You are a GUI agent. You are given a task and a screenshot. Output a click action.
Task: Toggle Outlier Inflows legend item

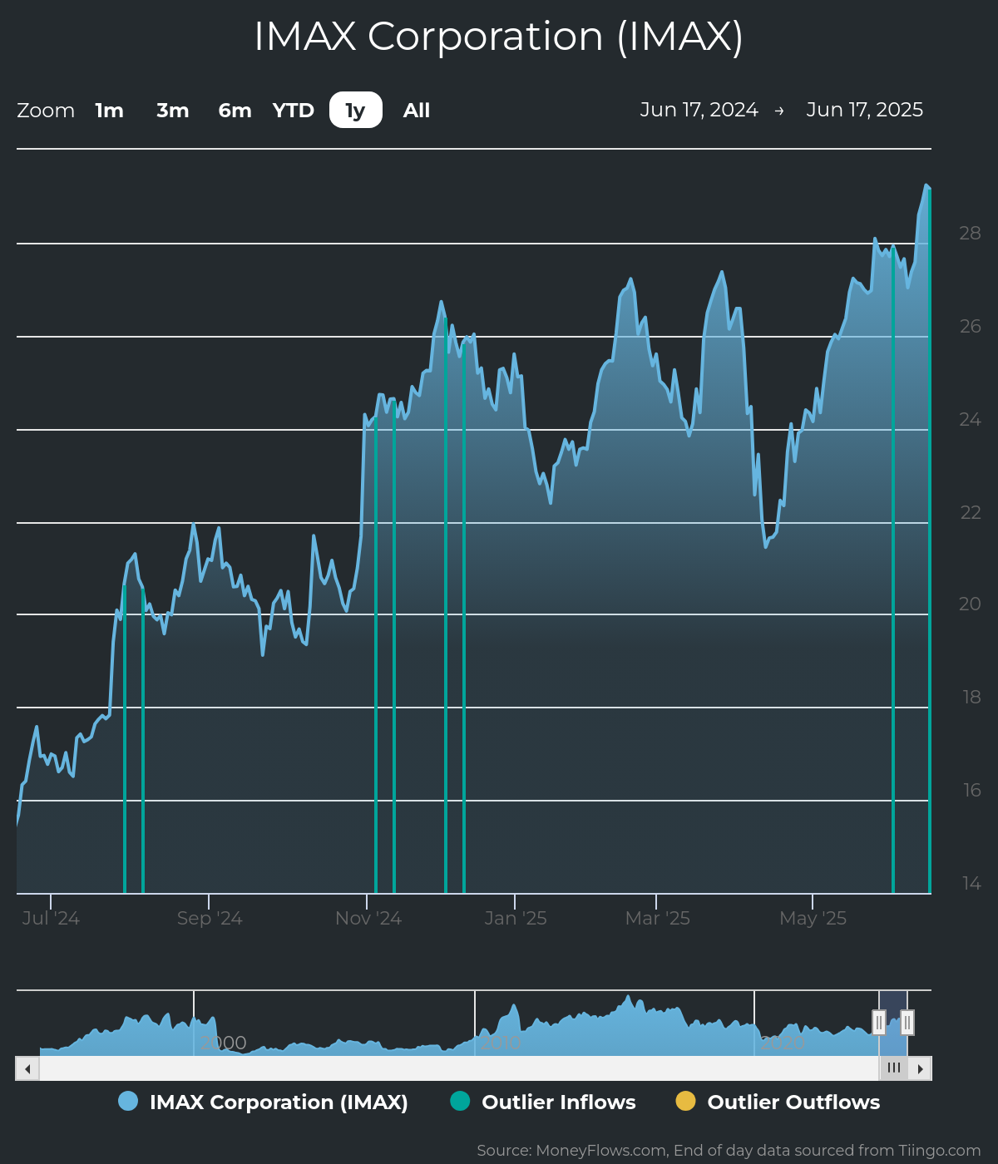click(x=543, y=1102)
